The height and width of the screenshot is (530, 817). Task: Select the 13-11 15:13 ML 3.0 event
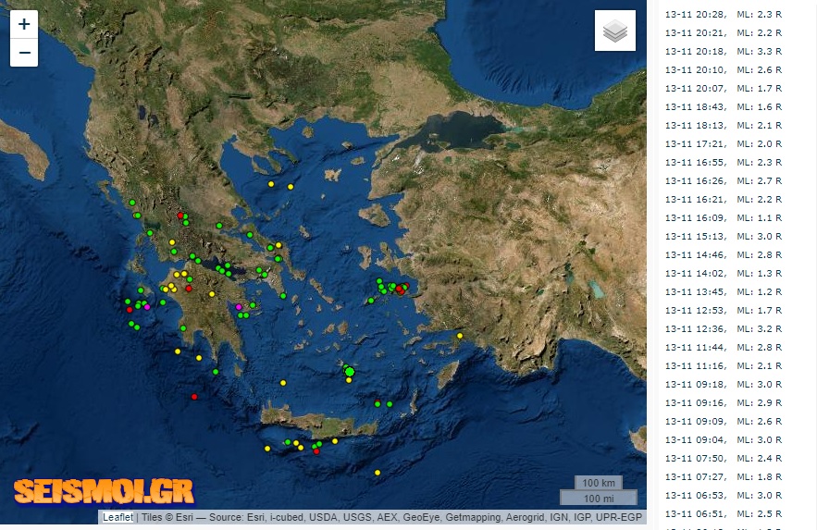click(723, 236)
